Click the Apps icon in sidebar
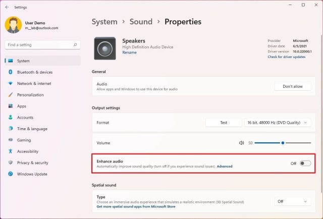This screenshot has height=219, width=323. 11,106
